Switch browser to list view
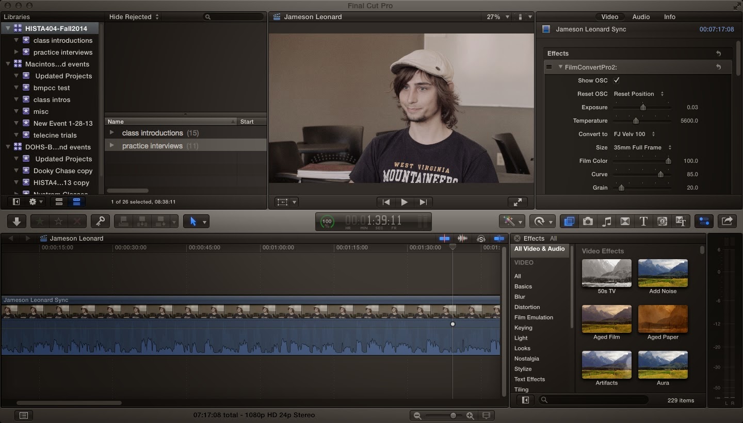Viewport: 743px width, 423px height. 76,202
